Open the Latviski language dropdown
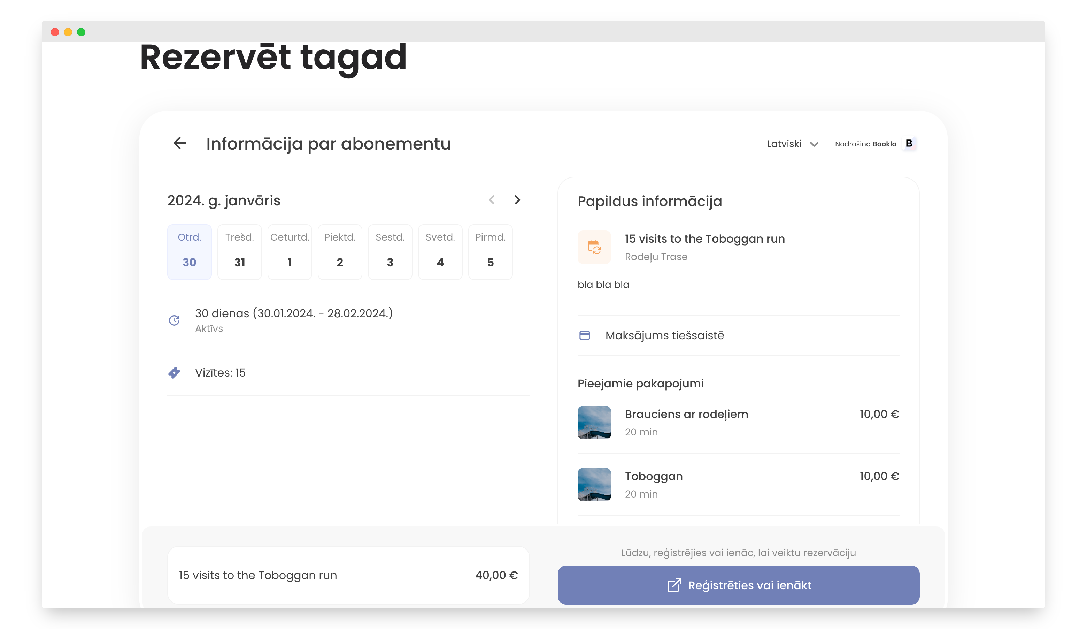The width and height of the screenshot is (1087, 629). point(784,143)
